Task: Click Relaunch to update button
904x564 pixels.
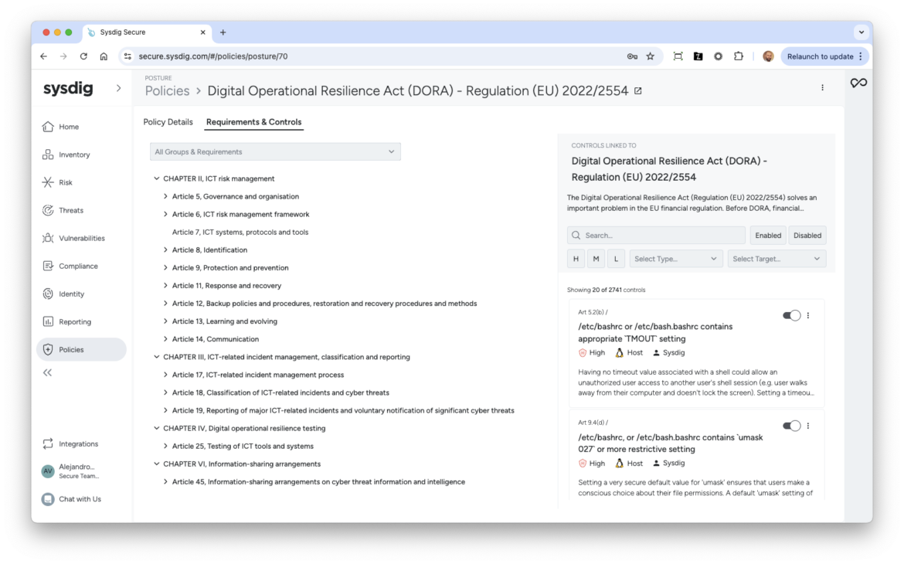Action: 824,56
